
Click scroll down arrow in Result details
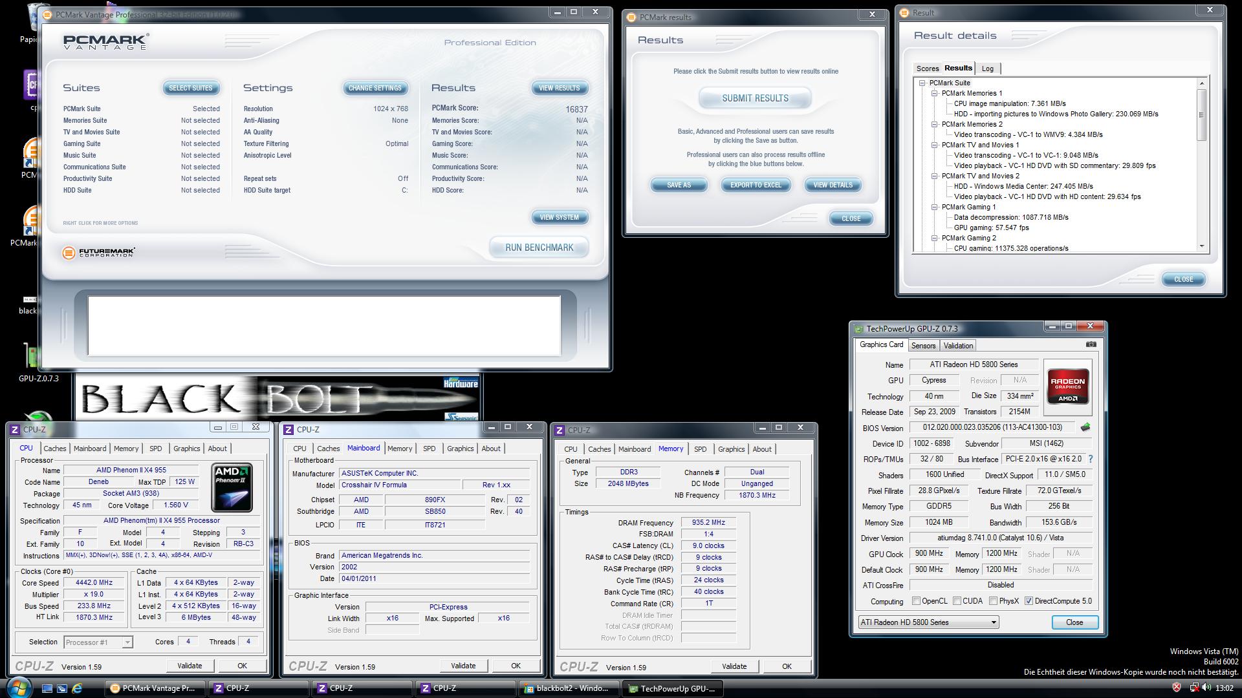click(x=1202, y=246)
